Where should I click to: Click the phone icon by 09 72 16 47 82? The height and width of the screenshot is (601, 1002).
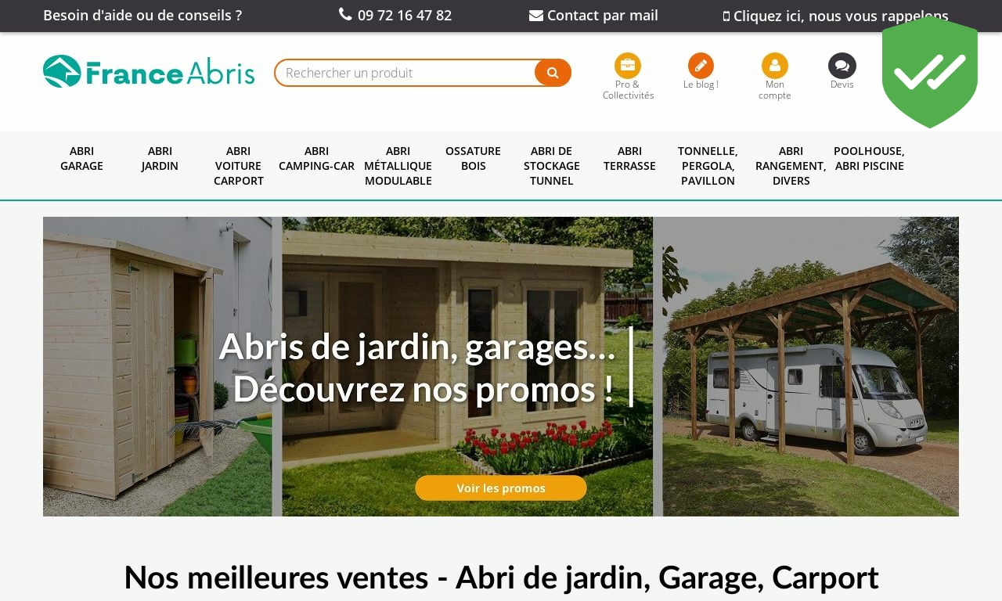(345, 14)
